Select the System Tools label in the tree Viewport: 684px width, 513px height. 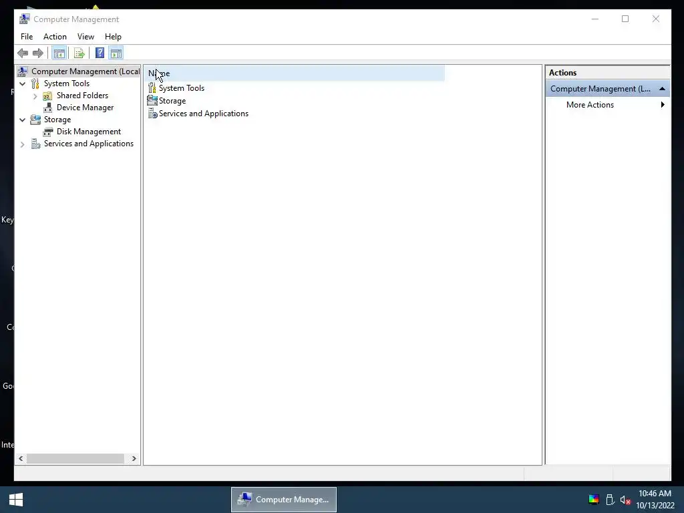(x=66, y=83)
